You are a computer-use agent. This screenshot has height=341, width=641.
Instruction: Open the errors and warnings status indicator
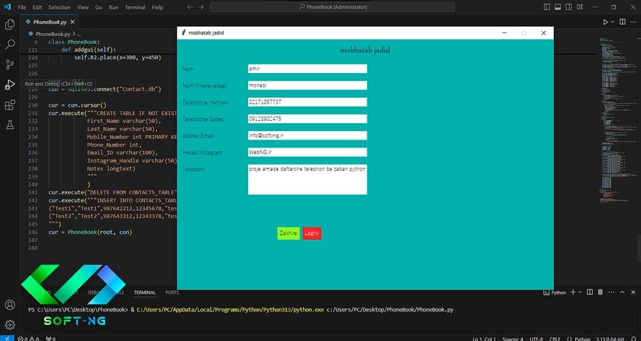[29, 338]
